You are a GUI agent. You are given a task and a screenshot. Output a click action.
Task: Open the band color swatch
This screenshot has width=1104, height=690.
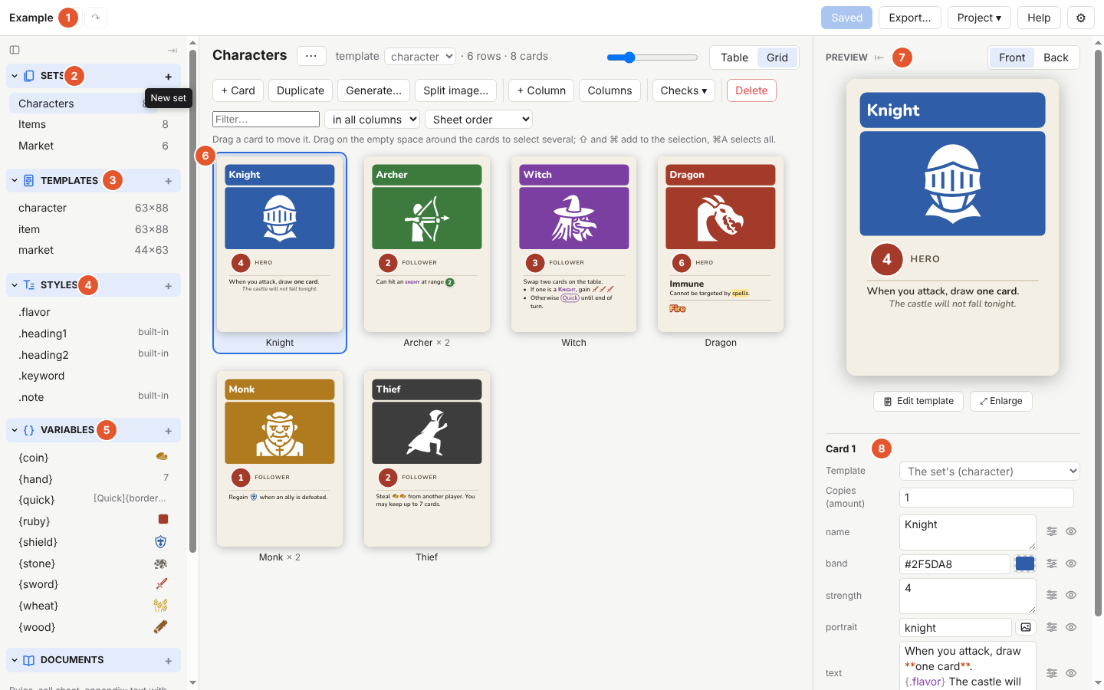[x=1025, y=563]
